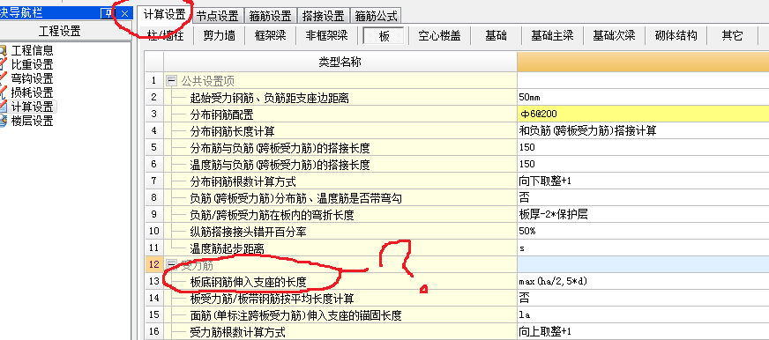Click the 工程设置 section header

pyautogui.click(x=59, y=32)
